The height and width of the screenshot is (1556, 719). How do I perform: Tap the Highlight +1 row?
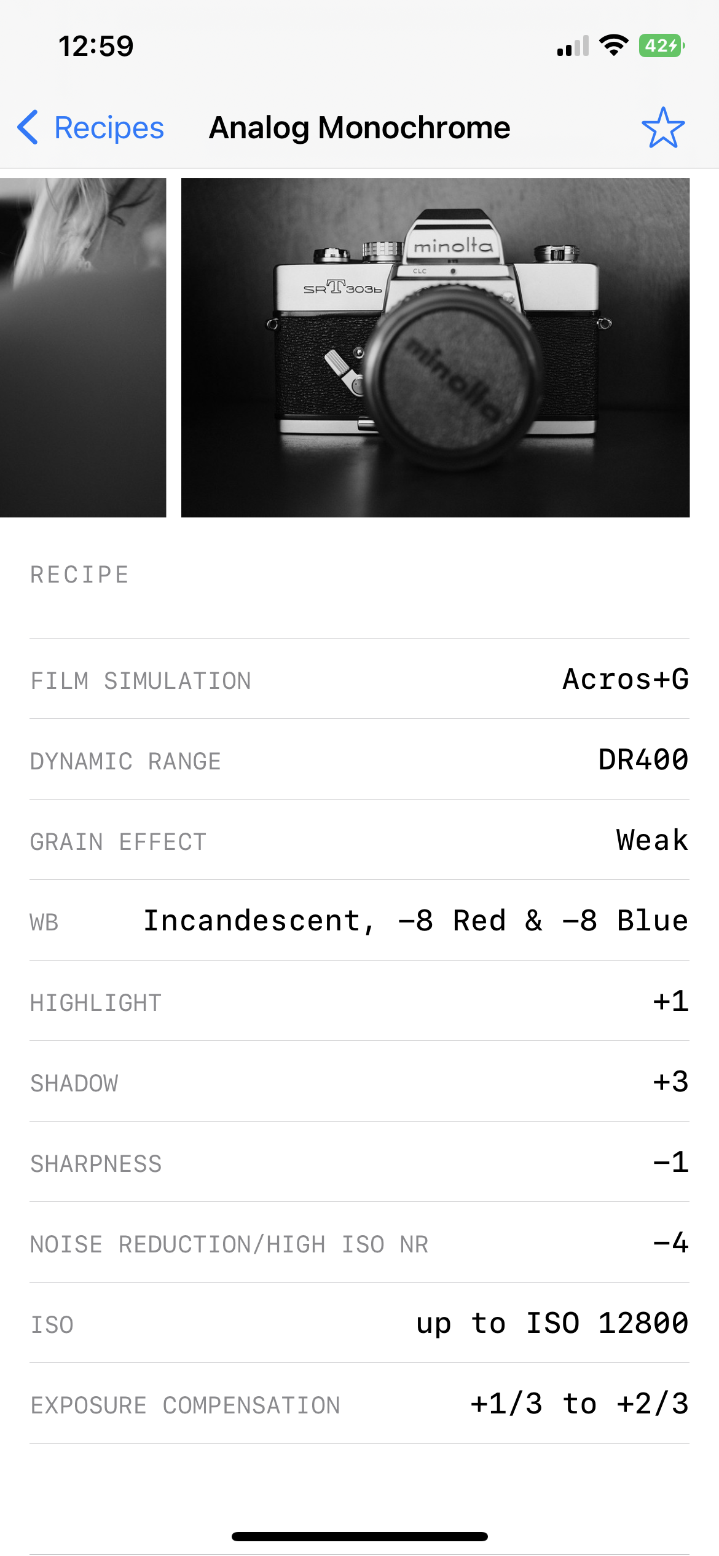click(359, 1001)
